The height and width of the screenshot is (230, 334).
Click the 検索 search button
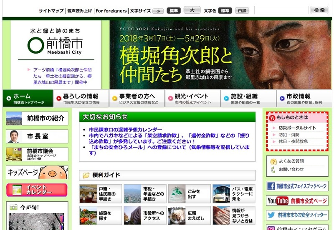pos(319,10)
